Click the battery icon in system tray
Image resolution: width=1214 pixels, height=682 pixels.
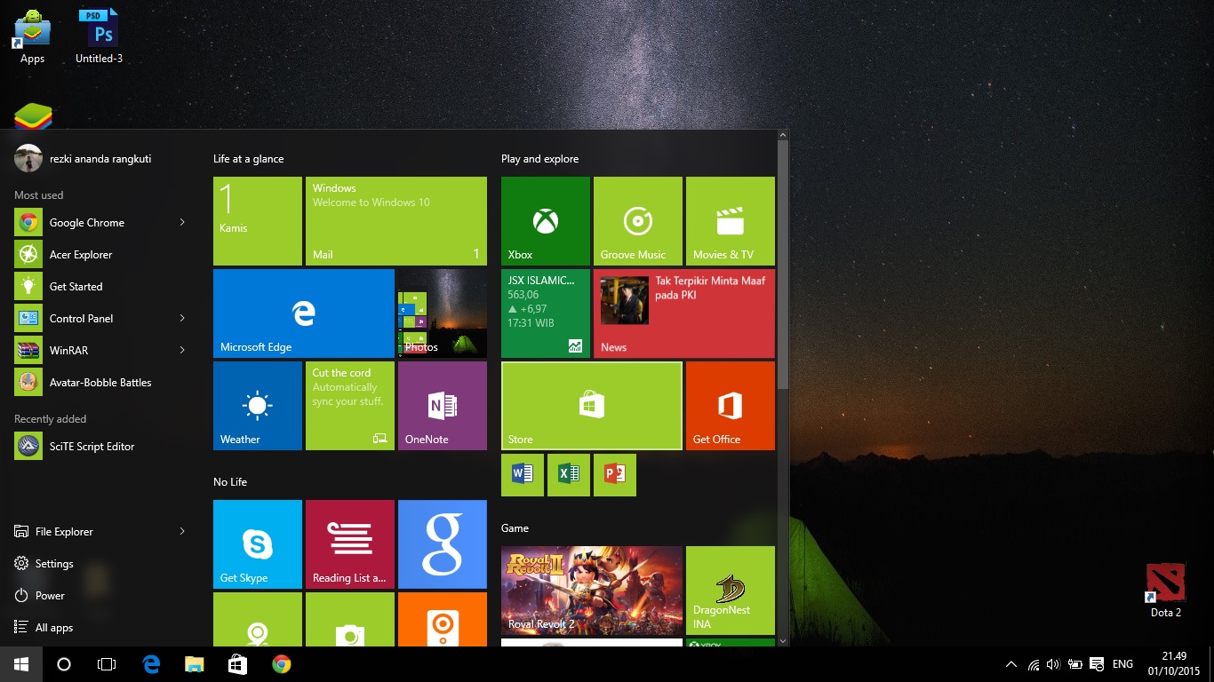coord(1074,664)
